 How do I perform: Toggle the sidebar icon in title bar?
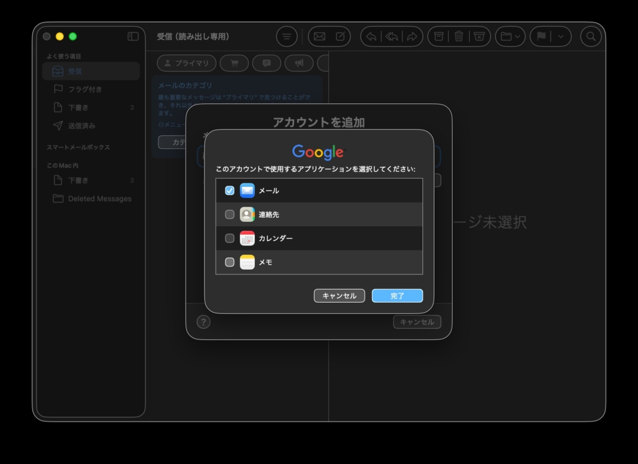tap(133, 37)
